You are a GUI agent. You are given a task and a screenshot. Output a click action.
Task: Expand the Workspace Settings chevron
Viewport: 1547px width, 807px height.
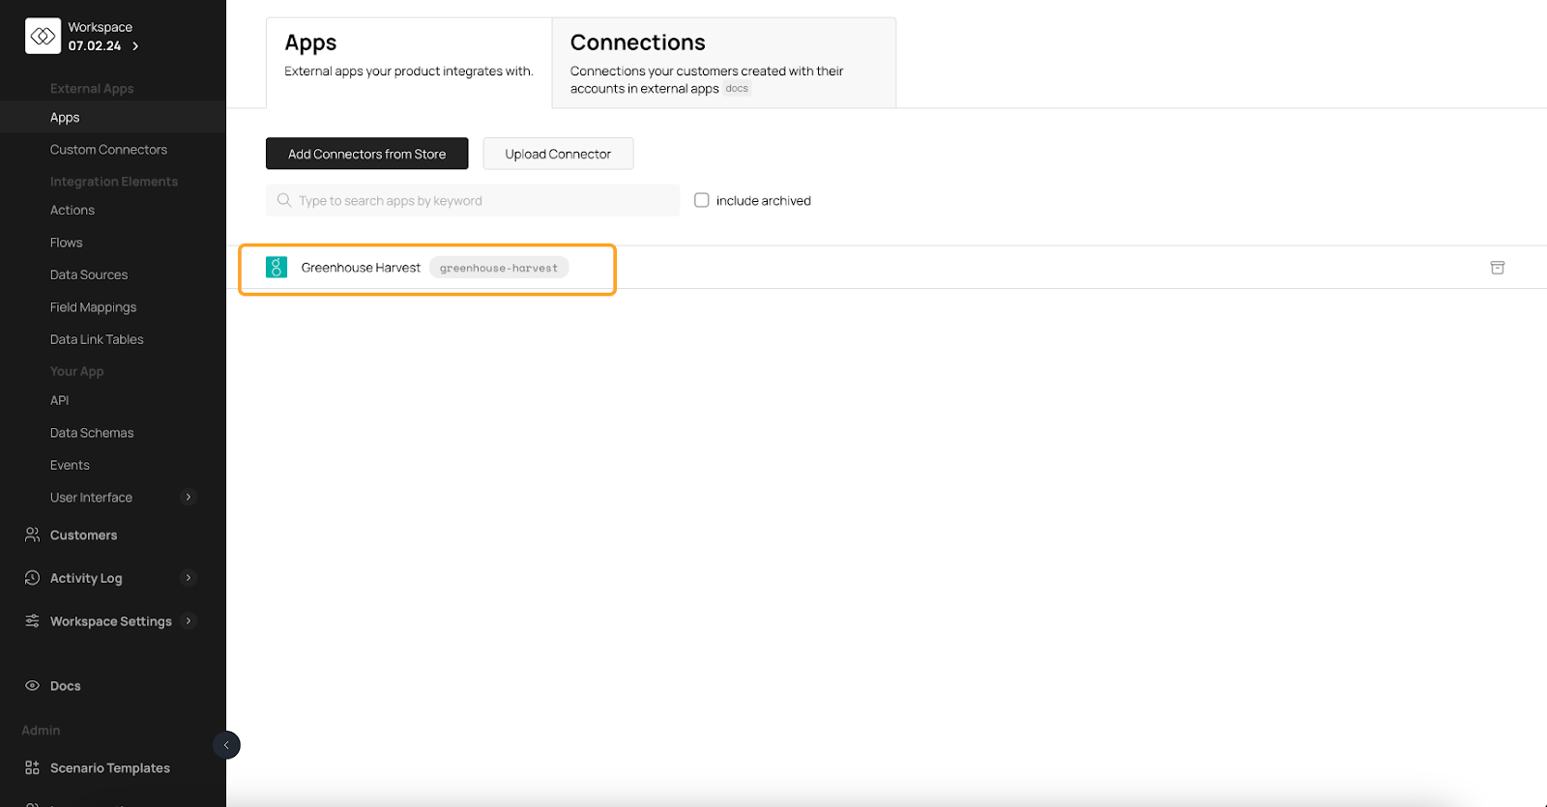click(189, 620)
